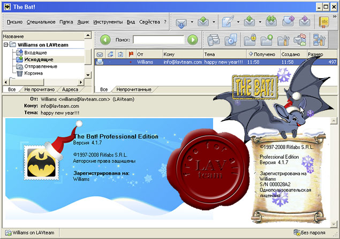This screenshot has width=340, height=239.
Task: Sort by Создано column header
Action: (x=294, y=55)
